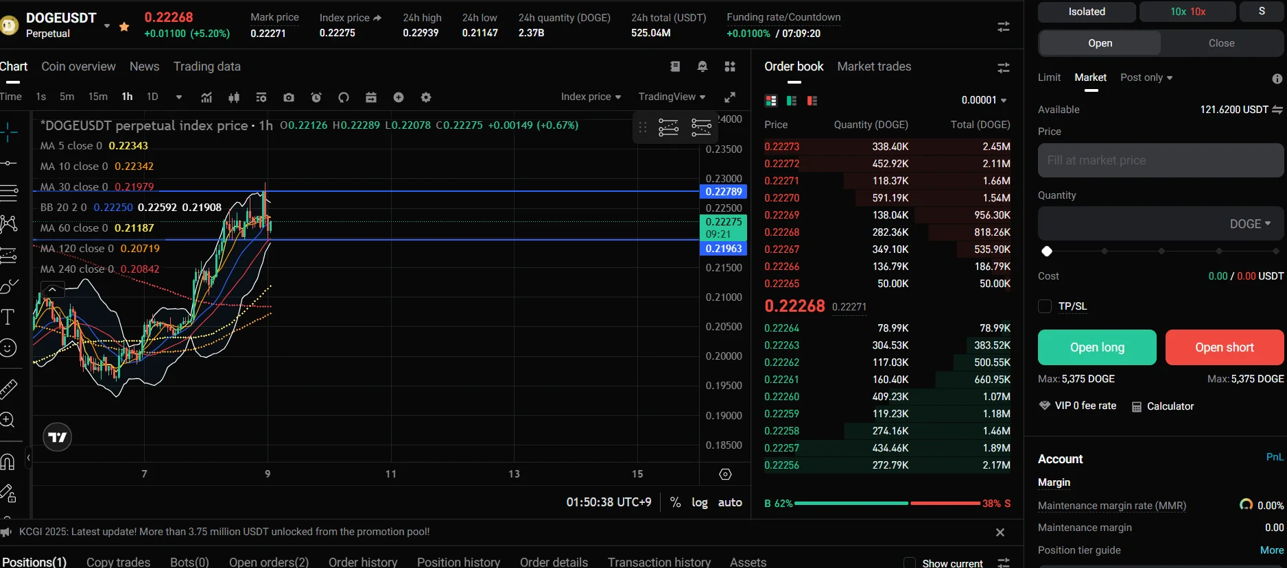Click the Open short button
This screenshot has height=568, width=1287.
point(1225,347)
